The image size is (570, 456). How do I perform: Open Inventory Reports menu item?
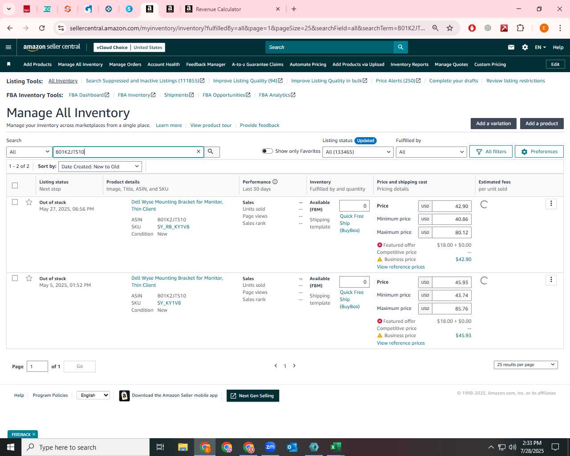(x=409, y=65)
